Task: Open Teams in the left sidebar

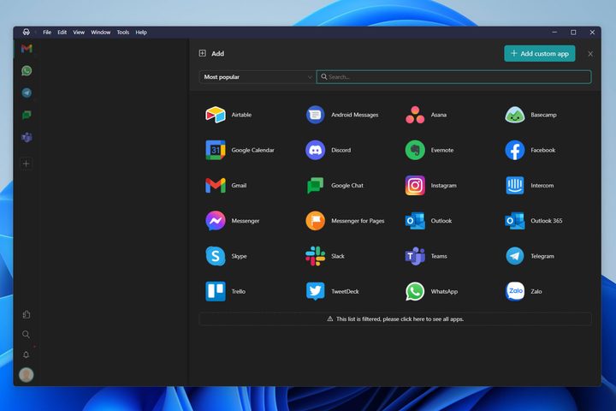Action: click(27, 137)
